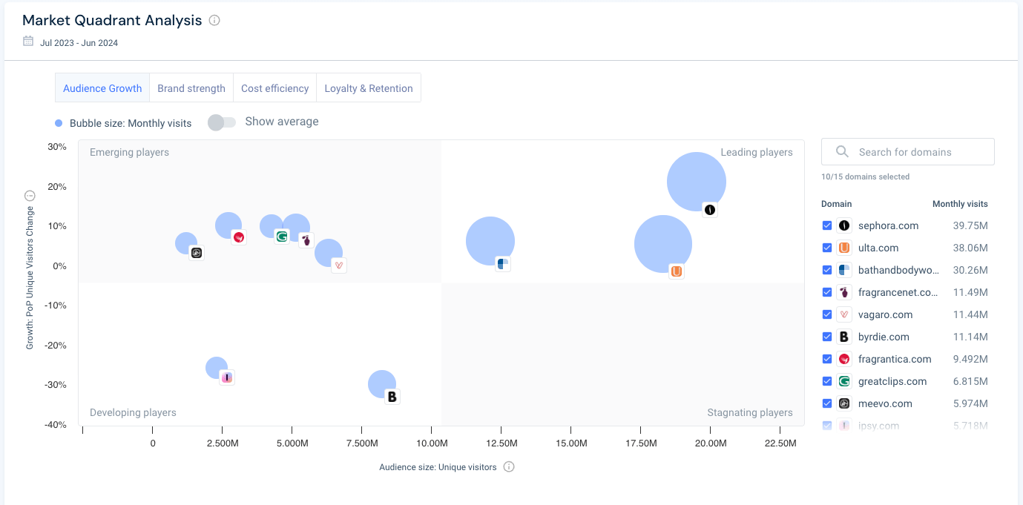
Task: Switch to the Brand strength tab
Action: (191, 88)
